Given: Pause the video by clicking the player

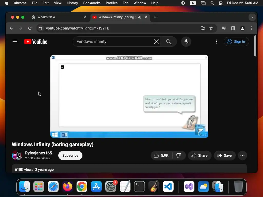Looking at the screenshot, I should 129,96.
